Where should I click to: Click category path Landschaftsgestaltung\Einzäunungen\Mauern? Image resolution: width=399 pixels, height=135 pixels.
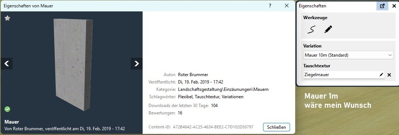coord(224,89)
